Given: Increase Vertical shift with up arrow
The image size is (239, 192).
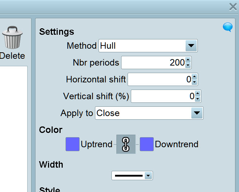Looking at the screenshot, I should [x=197, y=93].
